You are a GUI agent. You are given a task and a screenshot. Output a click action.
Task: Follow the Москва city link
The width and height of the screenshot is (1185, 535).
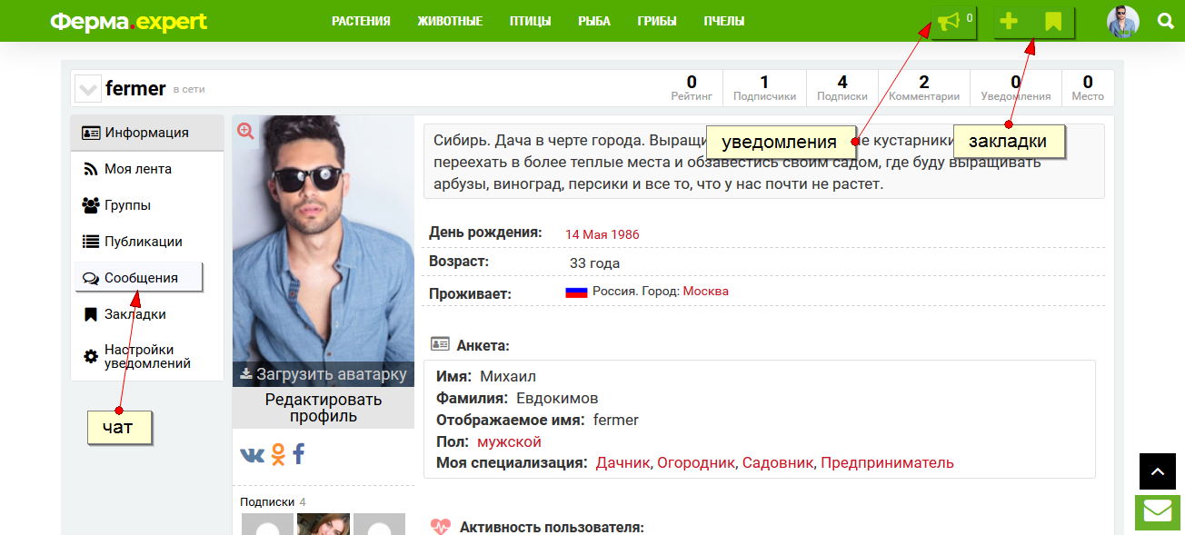point(705,292)
